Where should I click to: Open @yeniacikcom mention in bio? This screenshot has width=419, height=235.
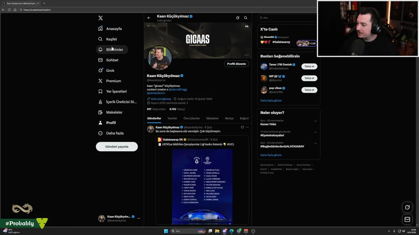pos(156,93)
